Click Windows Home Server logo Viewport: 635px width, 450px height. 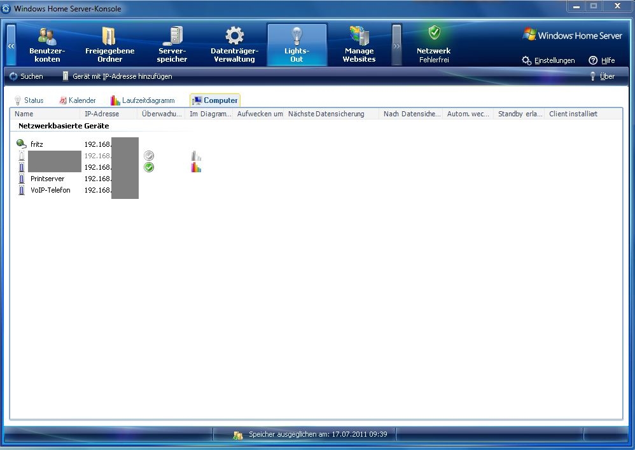click(x=572, y=35)
